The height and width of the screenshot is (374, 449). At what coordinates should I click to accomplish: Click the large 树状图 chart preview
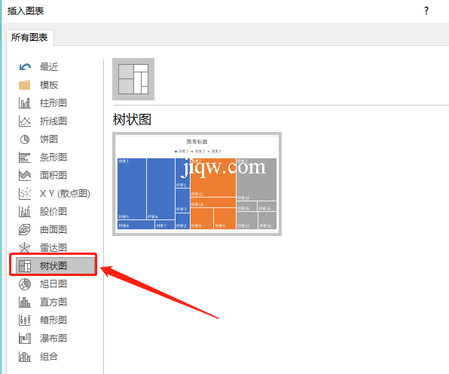pyautogui.click(x=197, y=184)
